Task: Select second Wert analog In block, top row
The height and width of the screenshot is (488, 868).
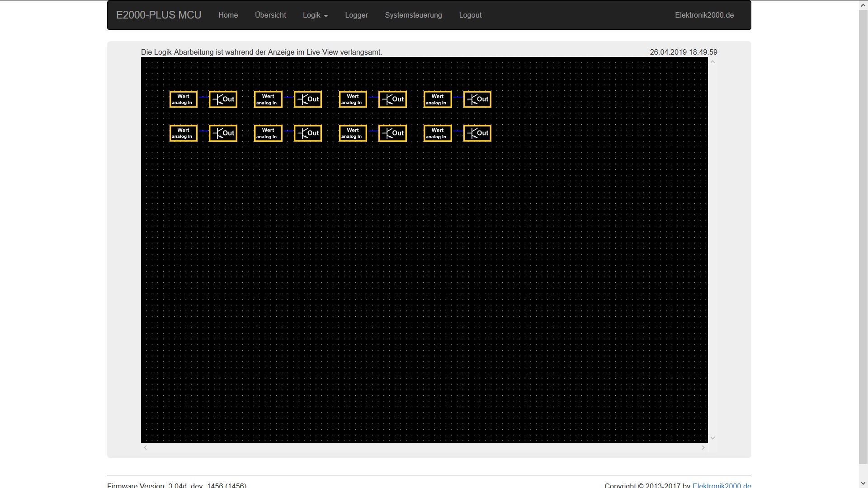Action: (x=268, y=99)
